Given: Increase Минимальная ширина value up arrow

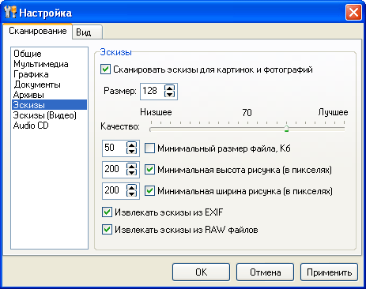Looking at the screenshot, I should click(x=131, y=188).
